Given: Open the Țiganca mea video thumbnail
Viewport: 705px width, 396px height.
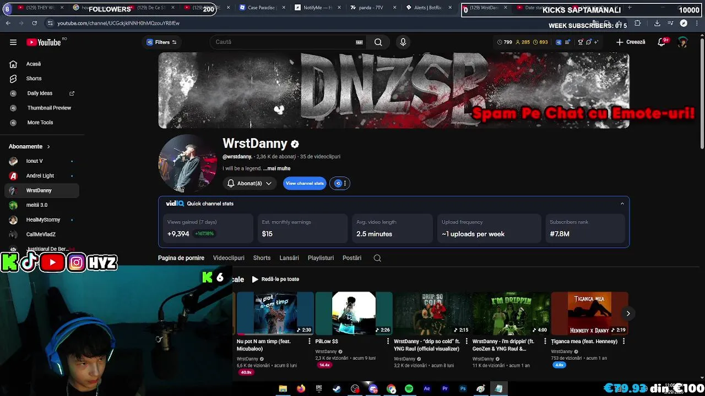Looking at the screenshot, I should 589,313.
